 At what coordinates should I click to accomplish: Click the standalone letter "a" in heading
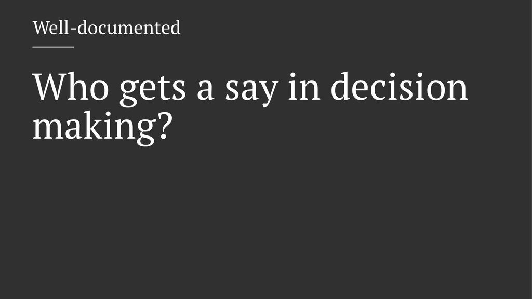205,90
